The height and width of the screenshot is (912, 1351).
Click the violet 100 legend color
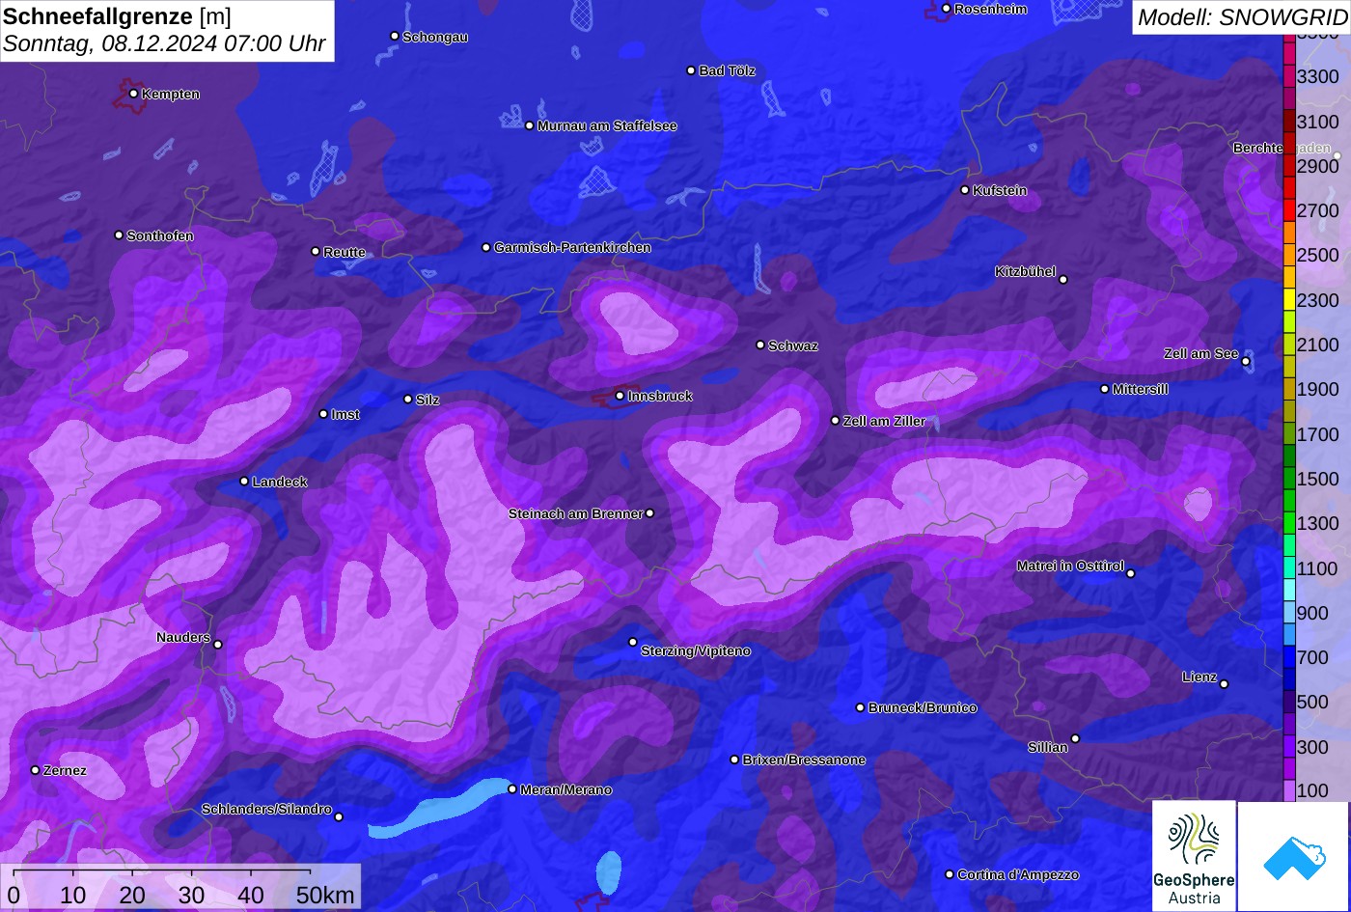tap(1289, 790)
